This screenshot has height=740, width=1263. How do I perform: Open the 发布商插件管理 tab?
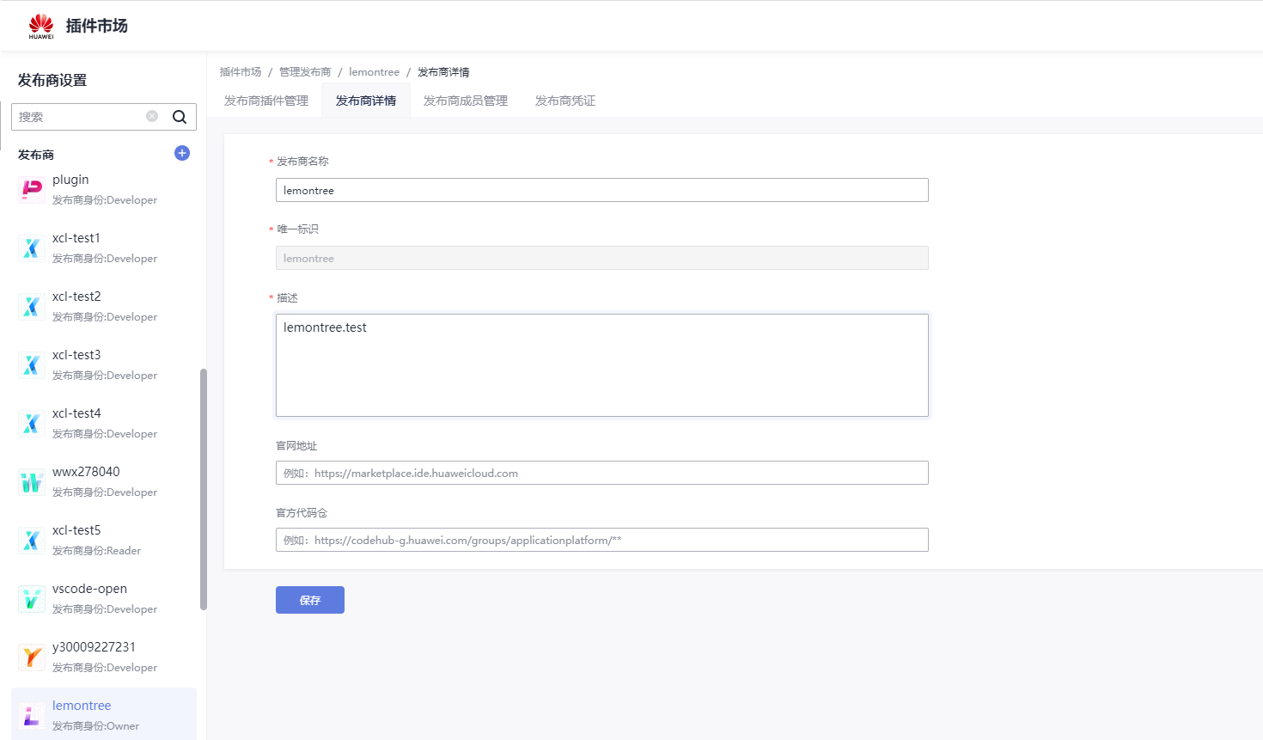coord(266,101)
